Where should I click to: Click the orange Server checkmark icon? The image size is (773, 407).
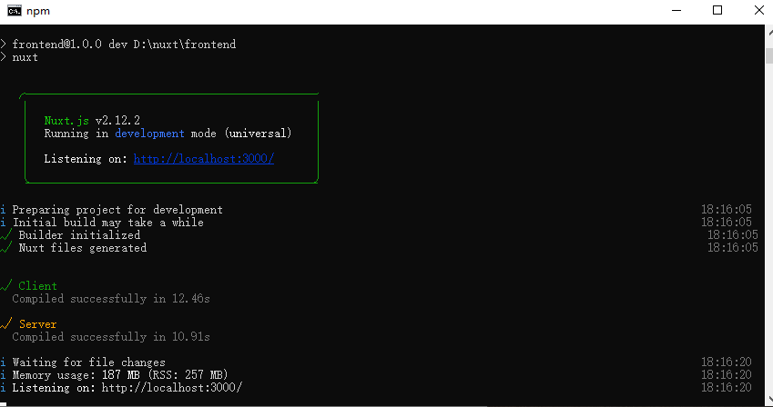(x=5, y=323)
